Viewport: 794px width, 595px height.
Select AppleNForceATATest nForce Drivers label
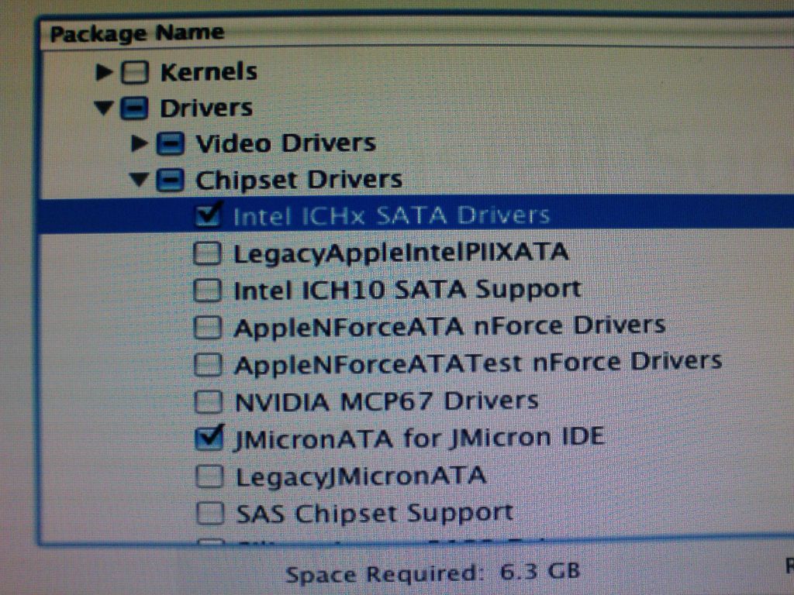point(478,364)
